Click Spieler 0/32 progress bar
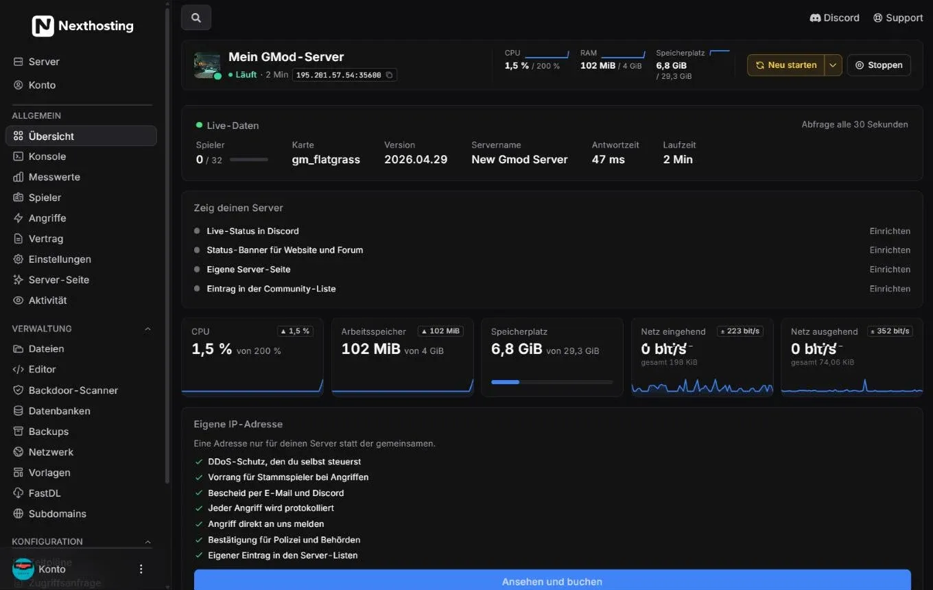This screenshot has width=933, height=590. click(249, 160)
